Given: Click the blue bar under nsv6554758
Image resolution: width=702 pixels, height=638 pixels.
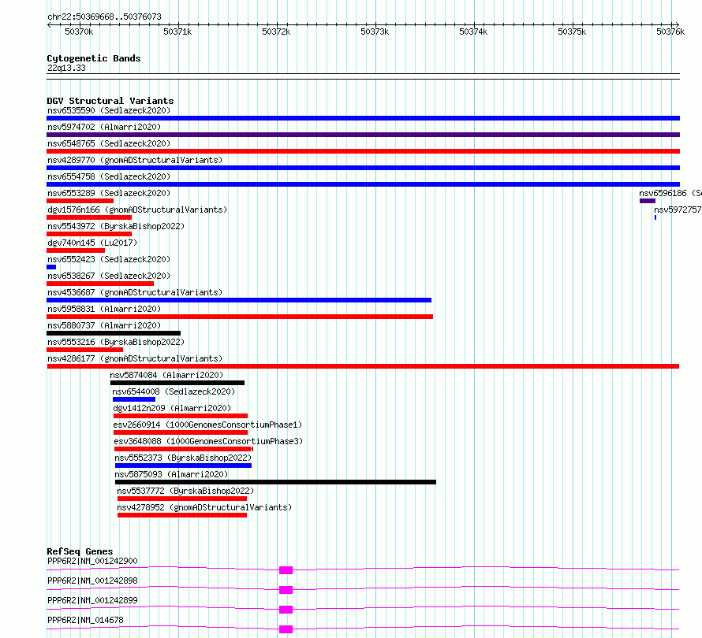Looking at the screenshot, I should pos(363,184).
